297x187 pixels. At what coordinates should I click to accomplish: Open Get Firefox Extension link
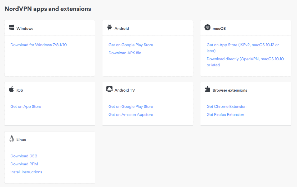225,115
